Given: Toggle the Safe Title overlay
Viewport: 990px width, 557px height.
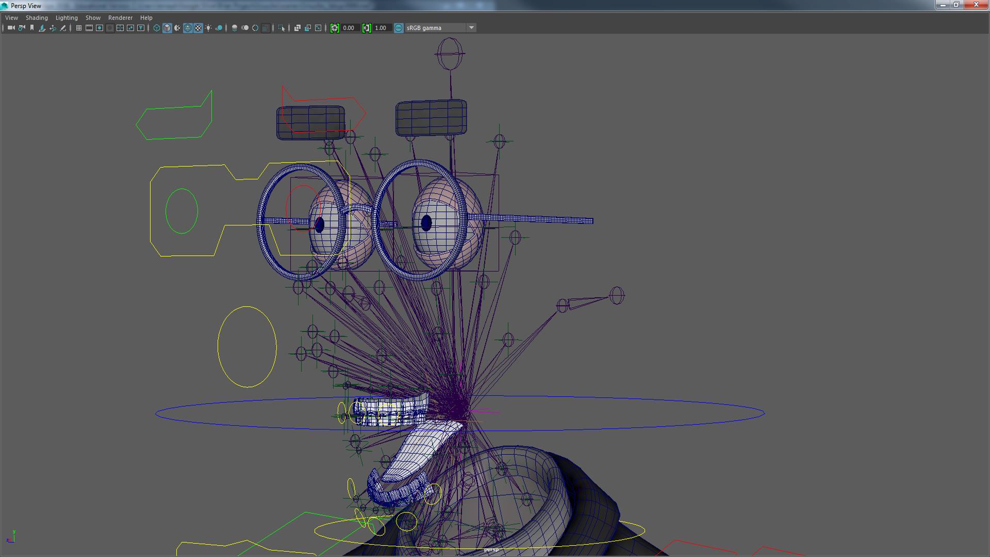Looking at the screenshot, I should click(x=141, y=28).
